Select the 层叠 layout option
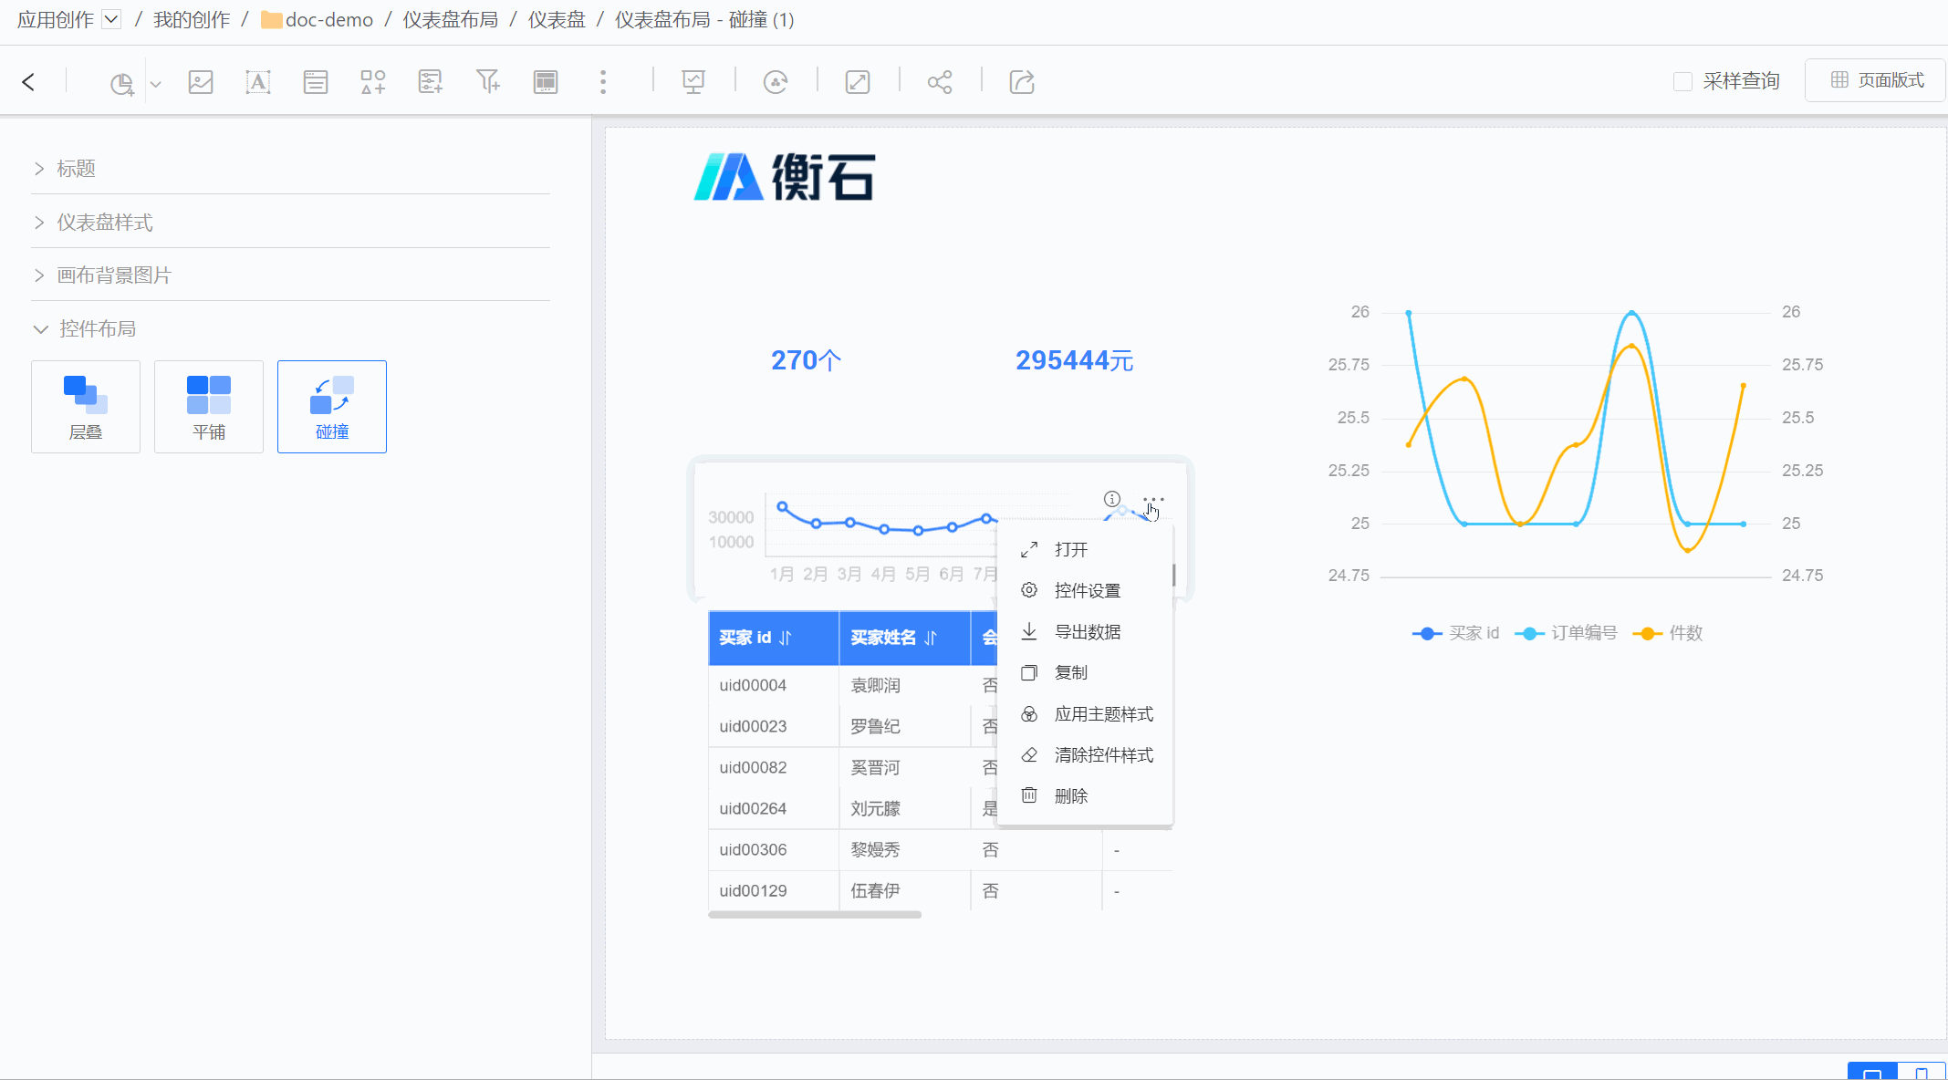 click(x=86, y=407)
